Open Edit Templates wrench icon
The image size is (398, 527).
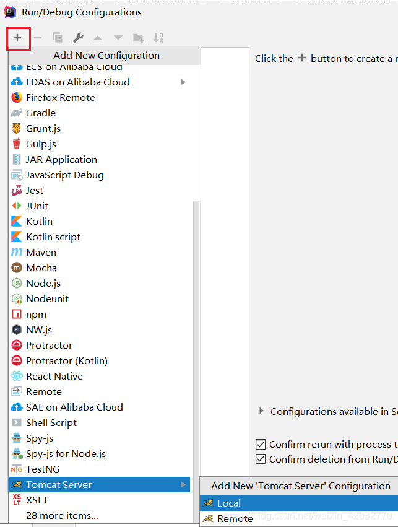[78, 38]
